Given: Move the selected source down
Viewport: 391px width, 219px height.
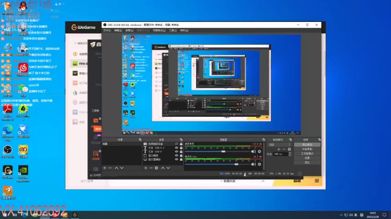Looking at the screenshot, I should coord(168,168).
